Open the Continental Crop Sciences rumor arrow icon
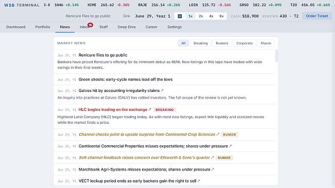Image resolution: width=335 pixels, height=188 pixels. [218, 135]
